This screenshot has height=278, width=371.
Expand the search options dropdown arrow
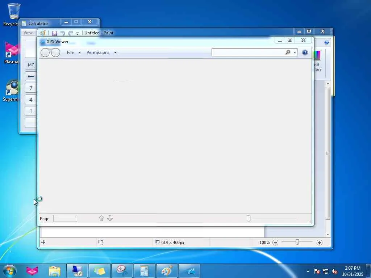295,52
